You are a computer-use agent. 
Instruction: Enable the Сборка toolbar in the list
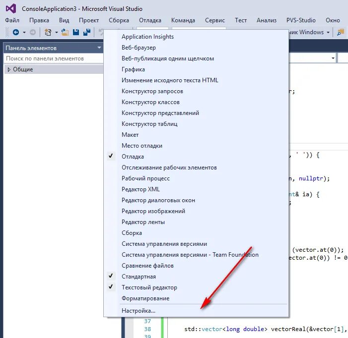click(x=197, y=233)
